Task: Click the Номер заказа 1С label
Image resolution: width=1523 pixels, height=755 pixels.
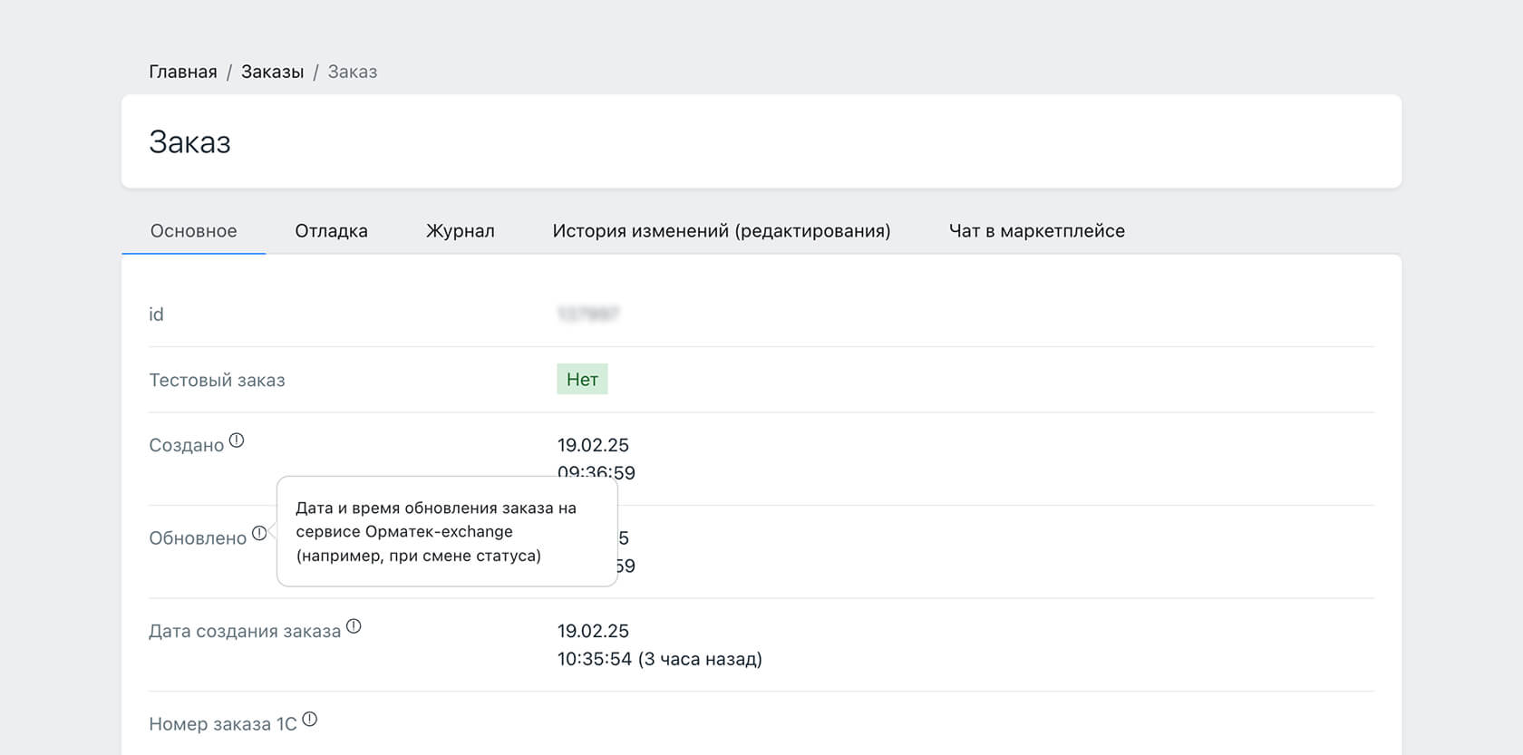Action: [x=223, y=724]
